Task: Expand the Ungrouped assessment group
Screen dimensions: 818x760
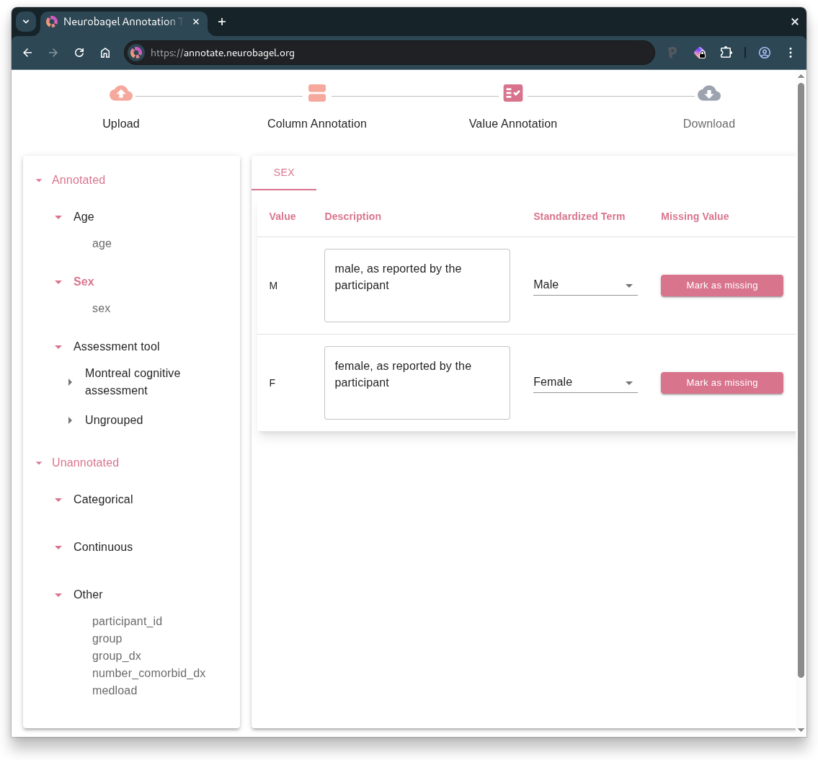Action: point(70,420)
